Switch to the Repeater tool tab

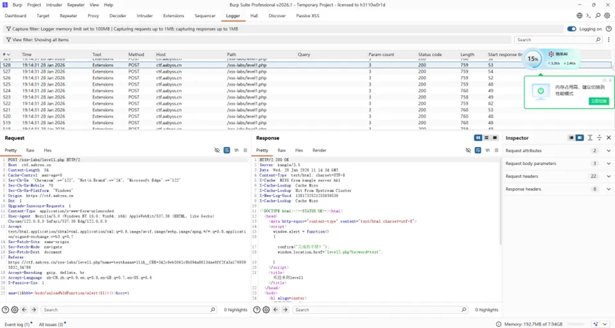[x=69, y=15]
